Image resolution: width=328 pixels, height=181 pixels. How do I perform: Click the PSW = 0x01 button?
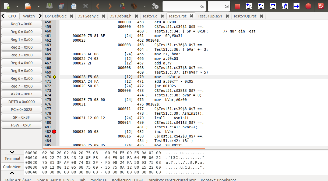pyautogui.click(x=22, y=125)
